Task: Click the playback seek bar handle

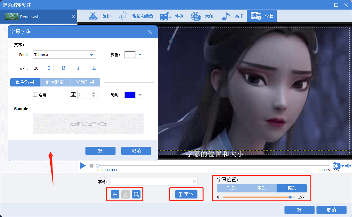Action: [x=97, y=166]
